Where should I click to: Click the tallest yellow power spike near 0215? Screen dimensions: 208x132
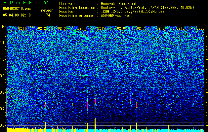click(95, 124)
